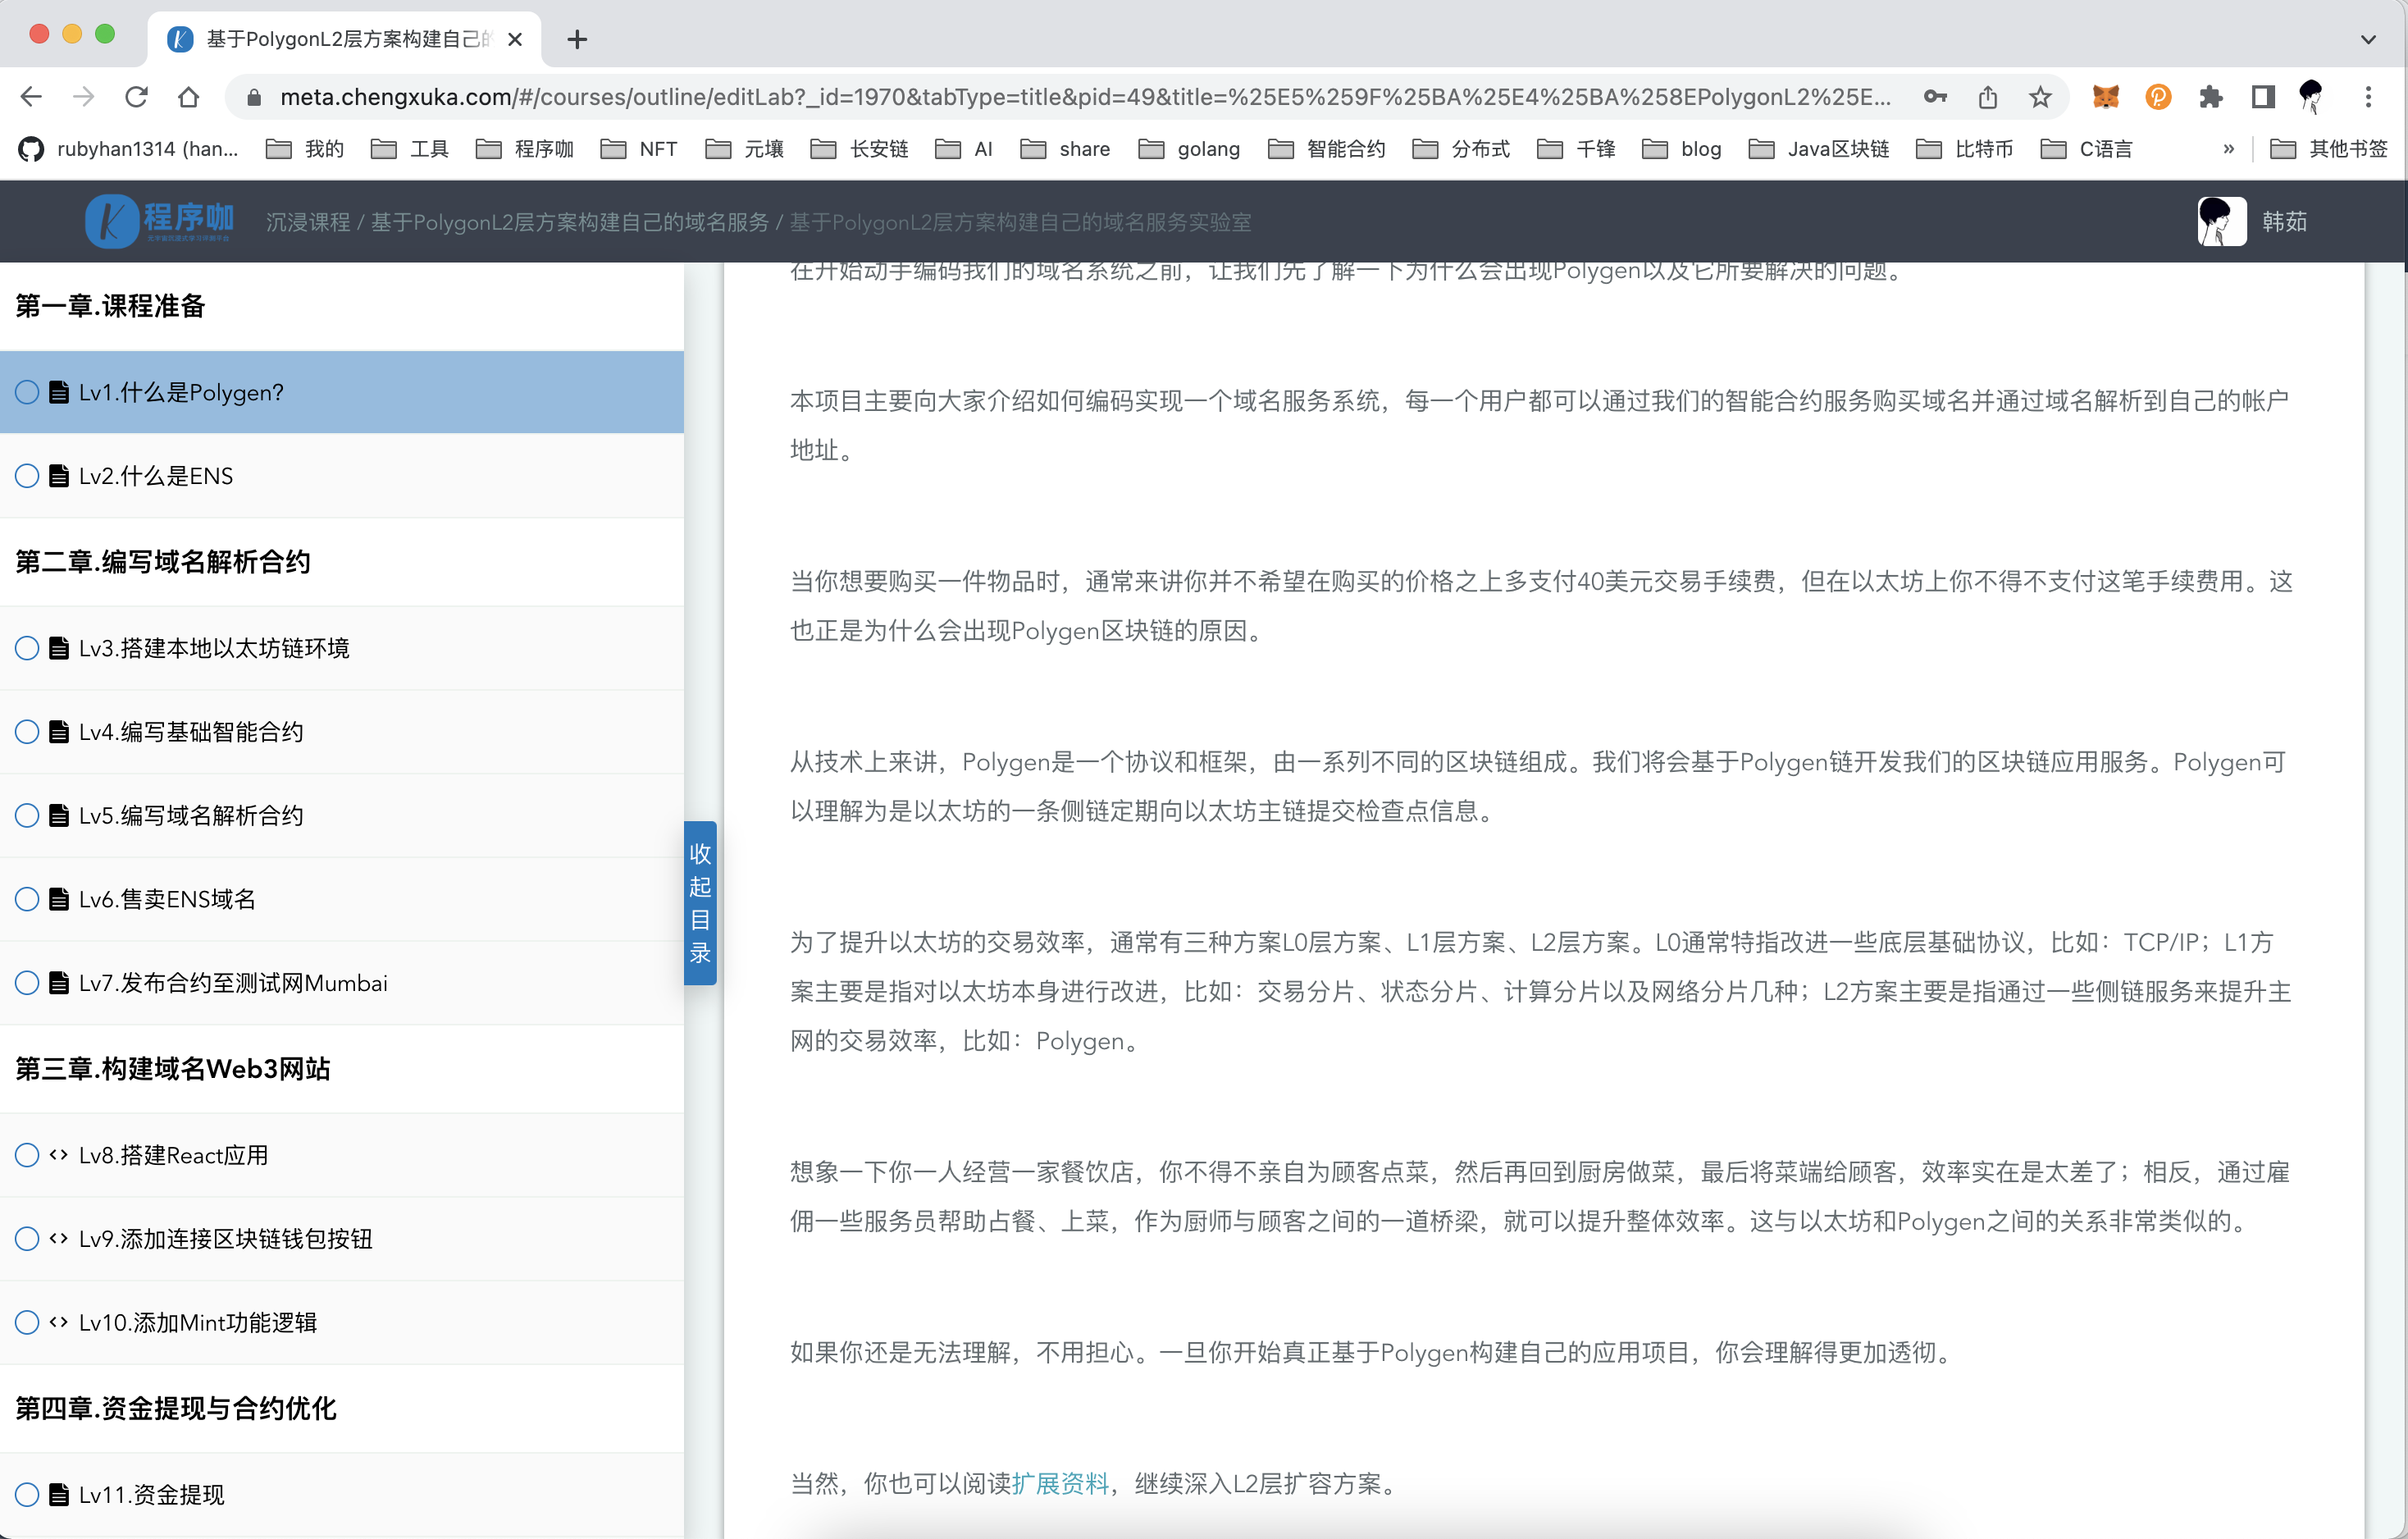Open the blog bookmark folder

(x=1682, y=149)
